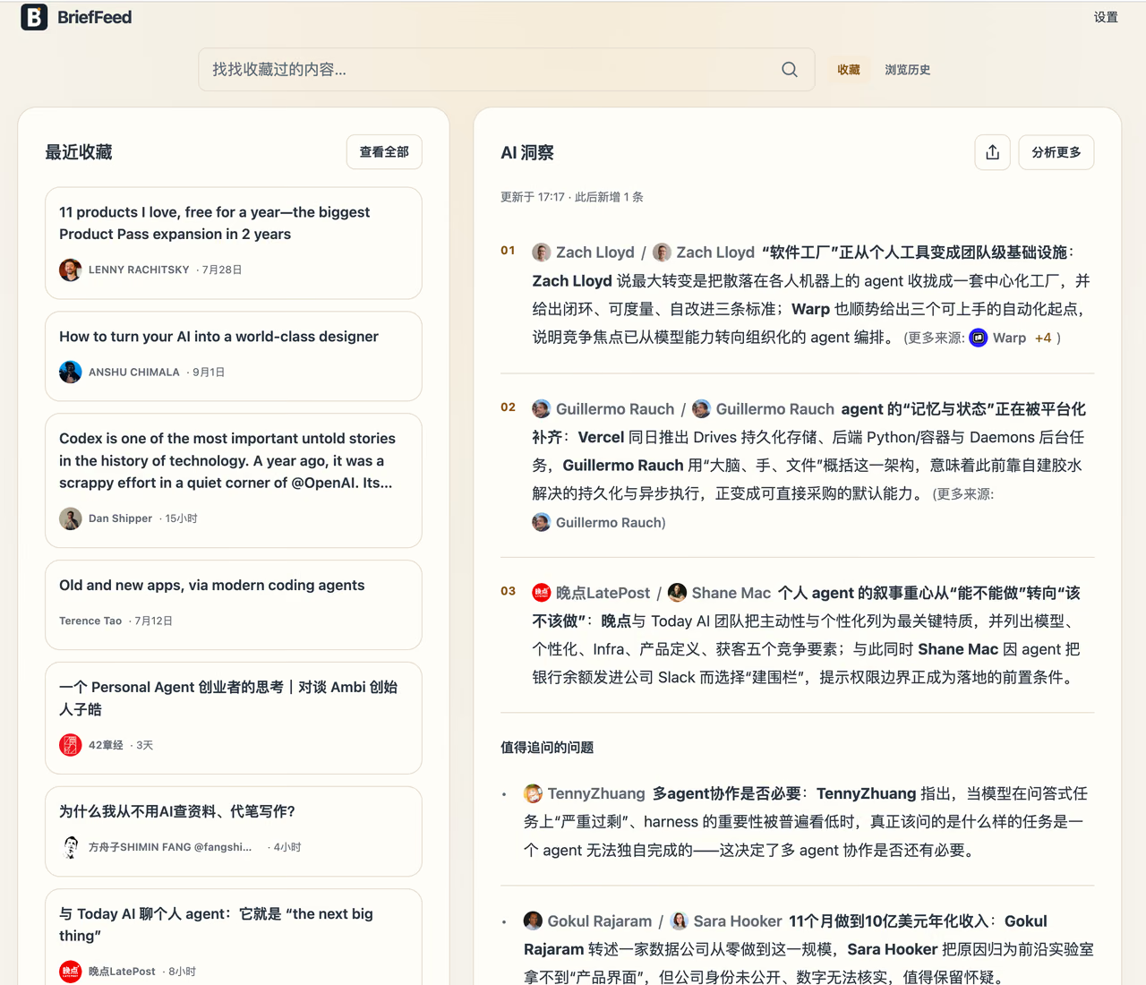Click the share export icon in AI 洞察
The height and width of the screenshot is (985, 1146).
coord(992,152)
